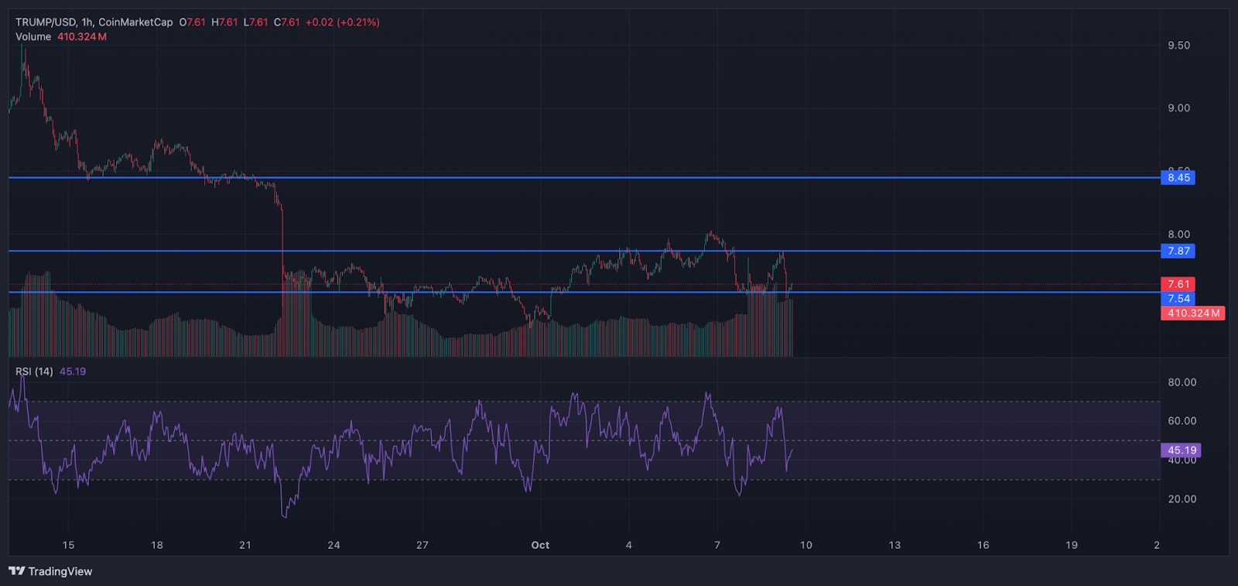Click the red 410.324M volume axis label
The height and width of the screenshot is (586, 1238).
click(x=1192, y=314)
